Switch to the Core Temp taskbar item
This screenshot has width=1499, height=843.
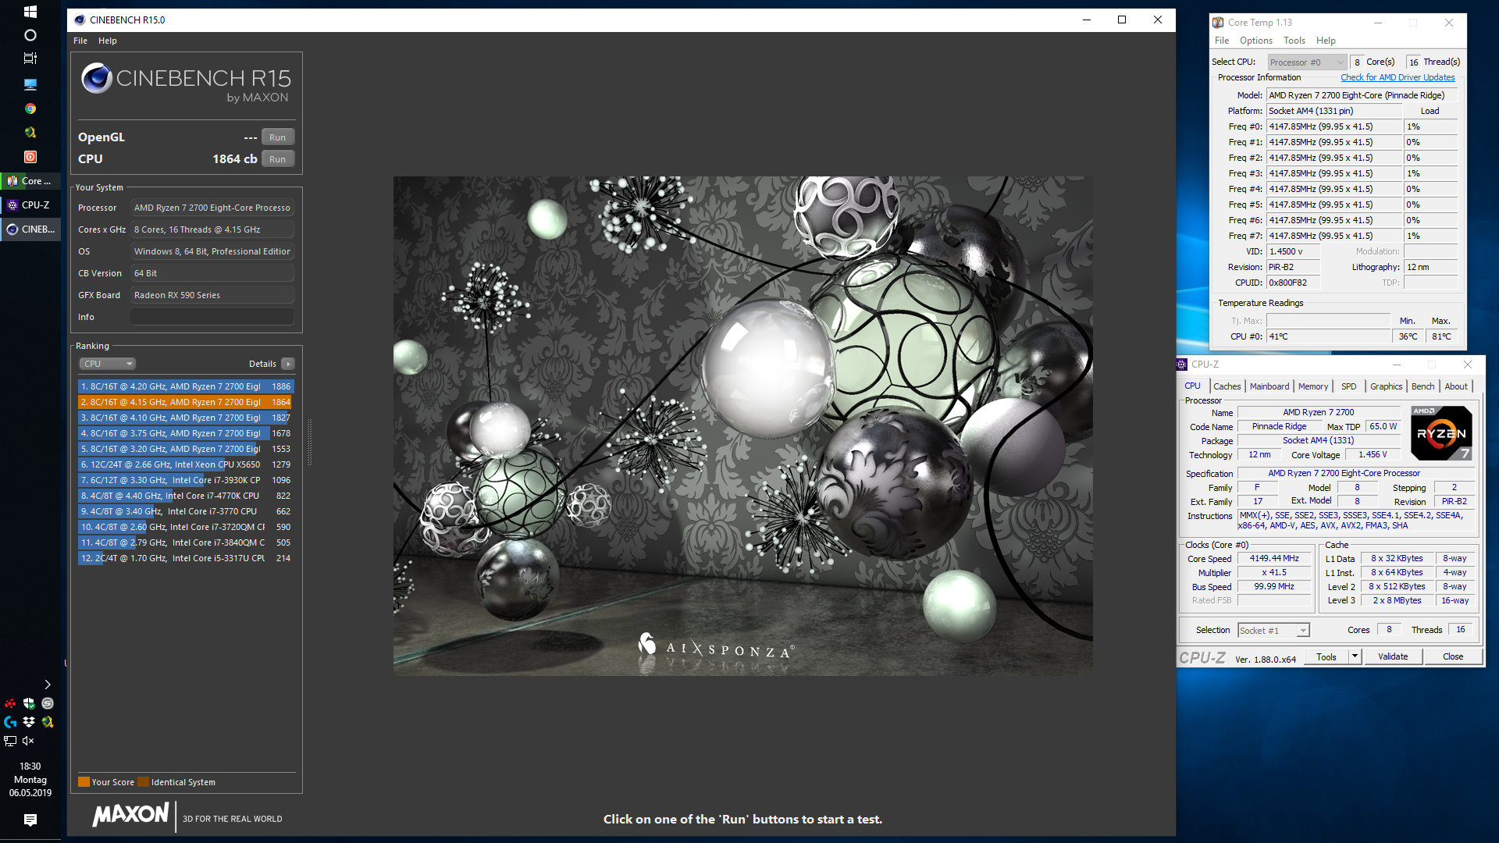30,181
